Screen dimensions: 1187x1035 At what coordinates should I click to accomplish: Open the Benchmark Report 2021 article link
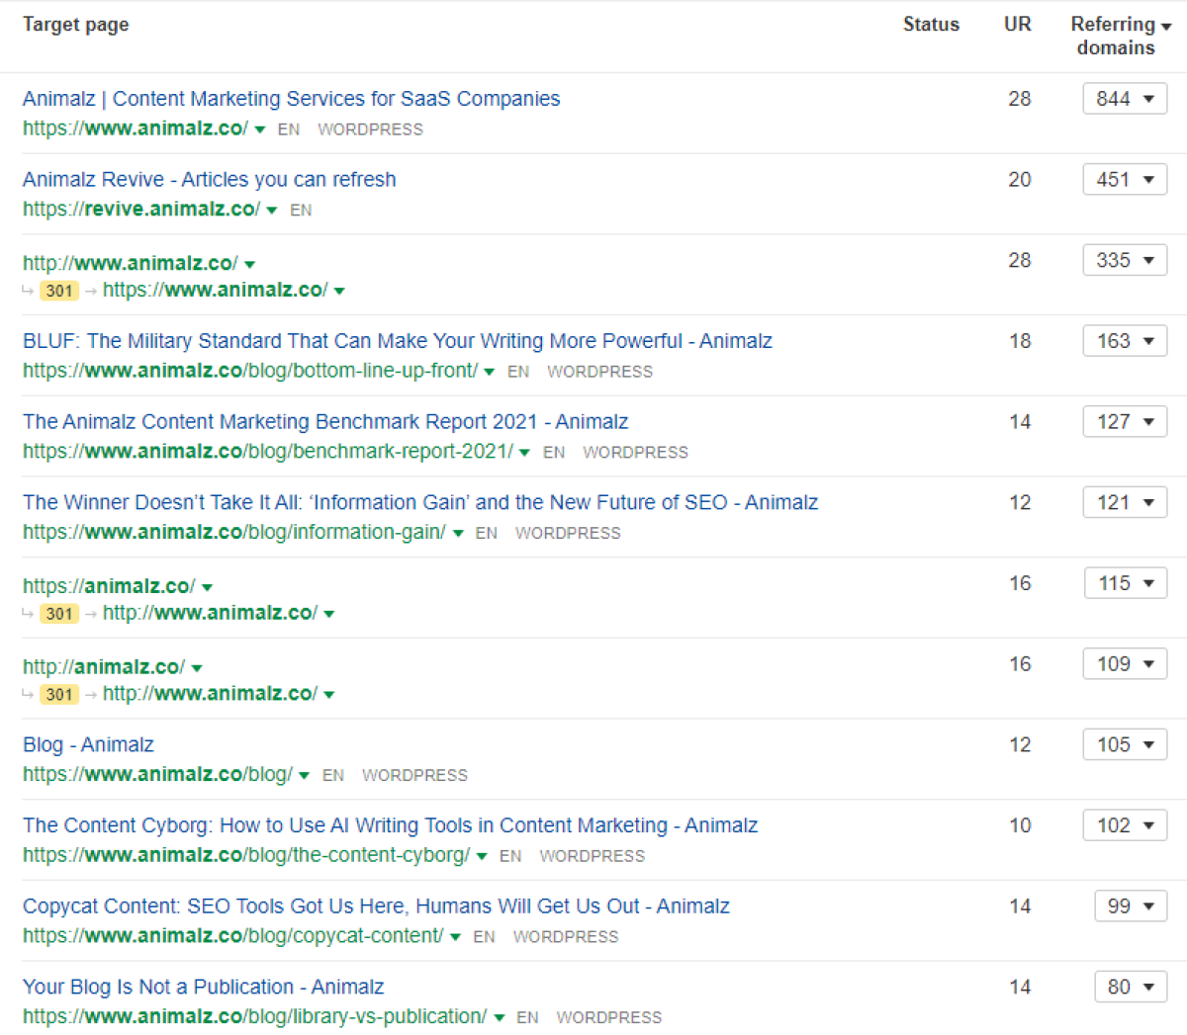[324, 422]
